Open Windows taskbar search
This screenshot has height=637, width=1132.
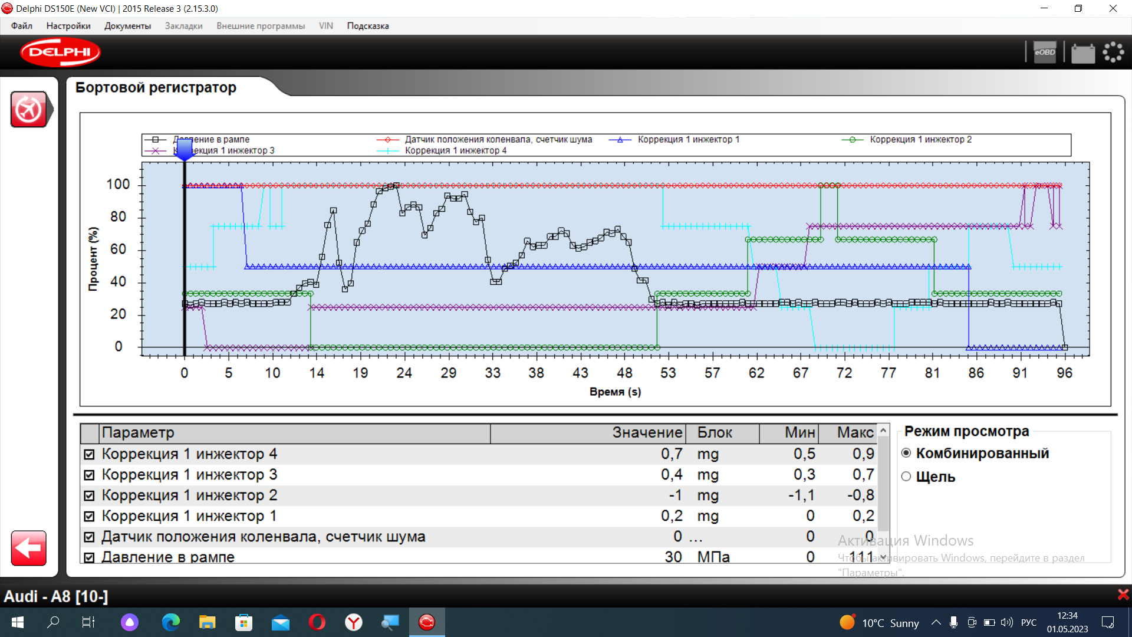click(53, 622)
